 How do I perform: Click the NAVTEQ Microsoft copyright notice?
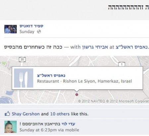pos(114,101)
